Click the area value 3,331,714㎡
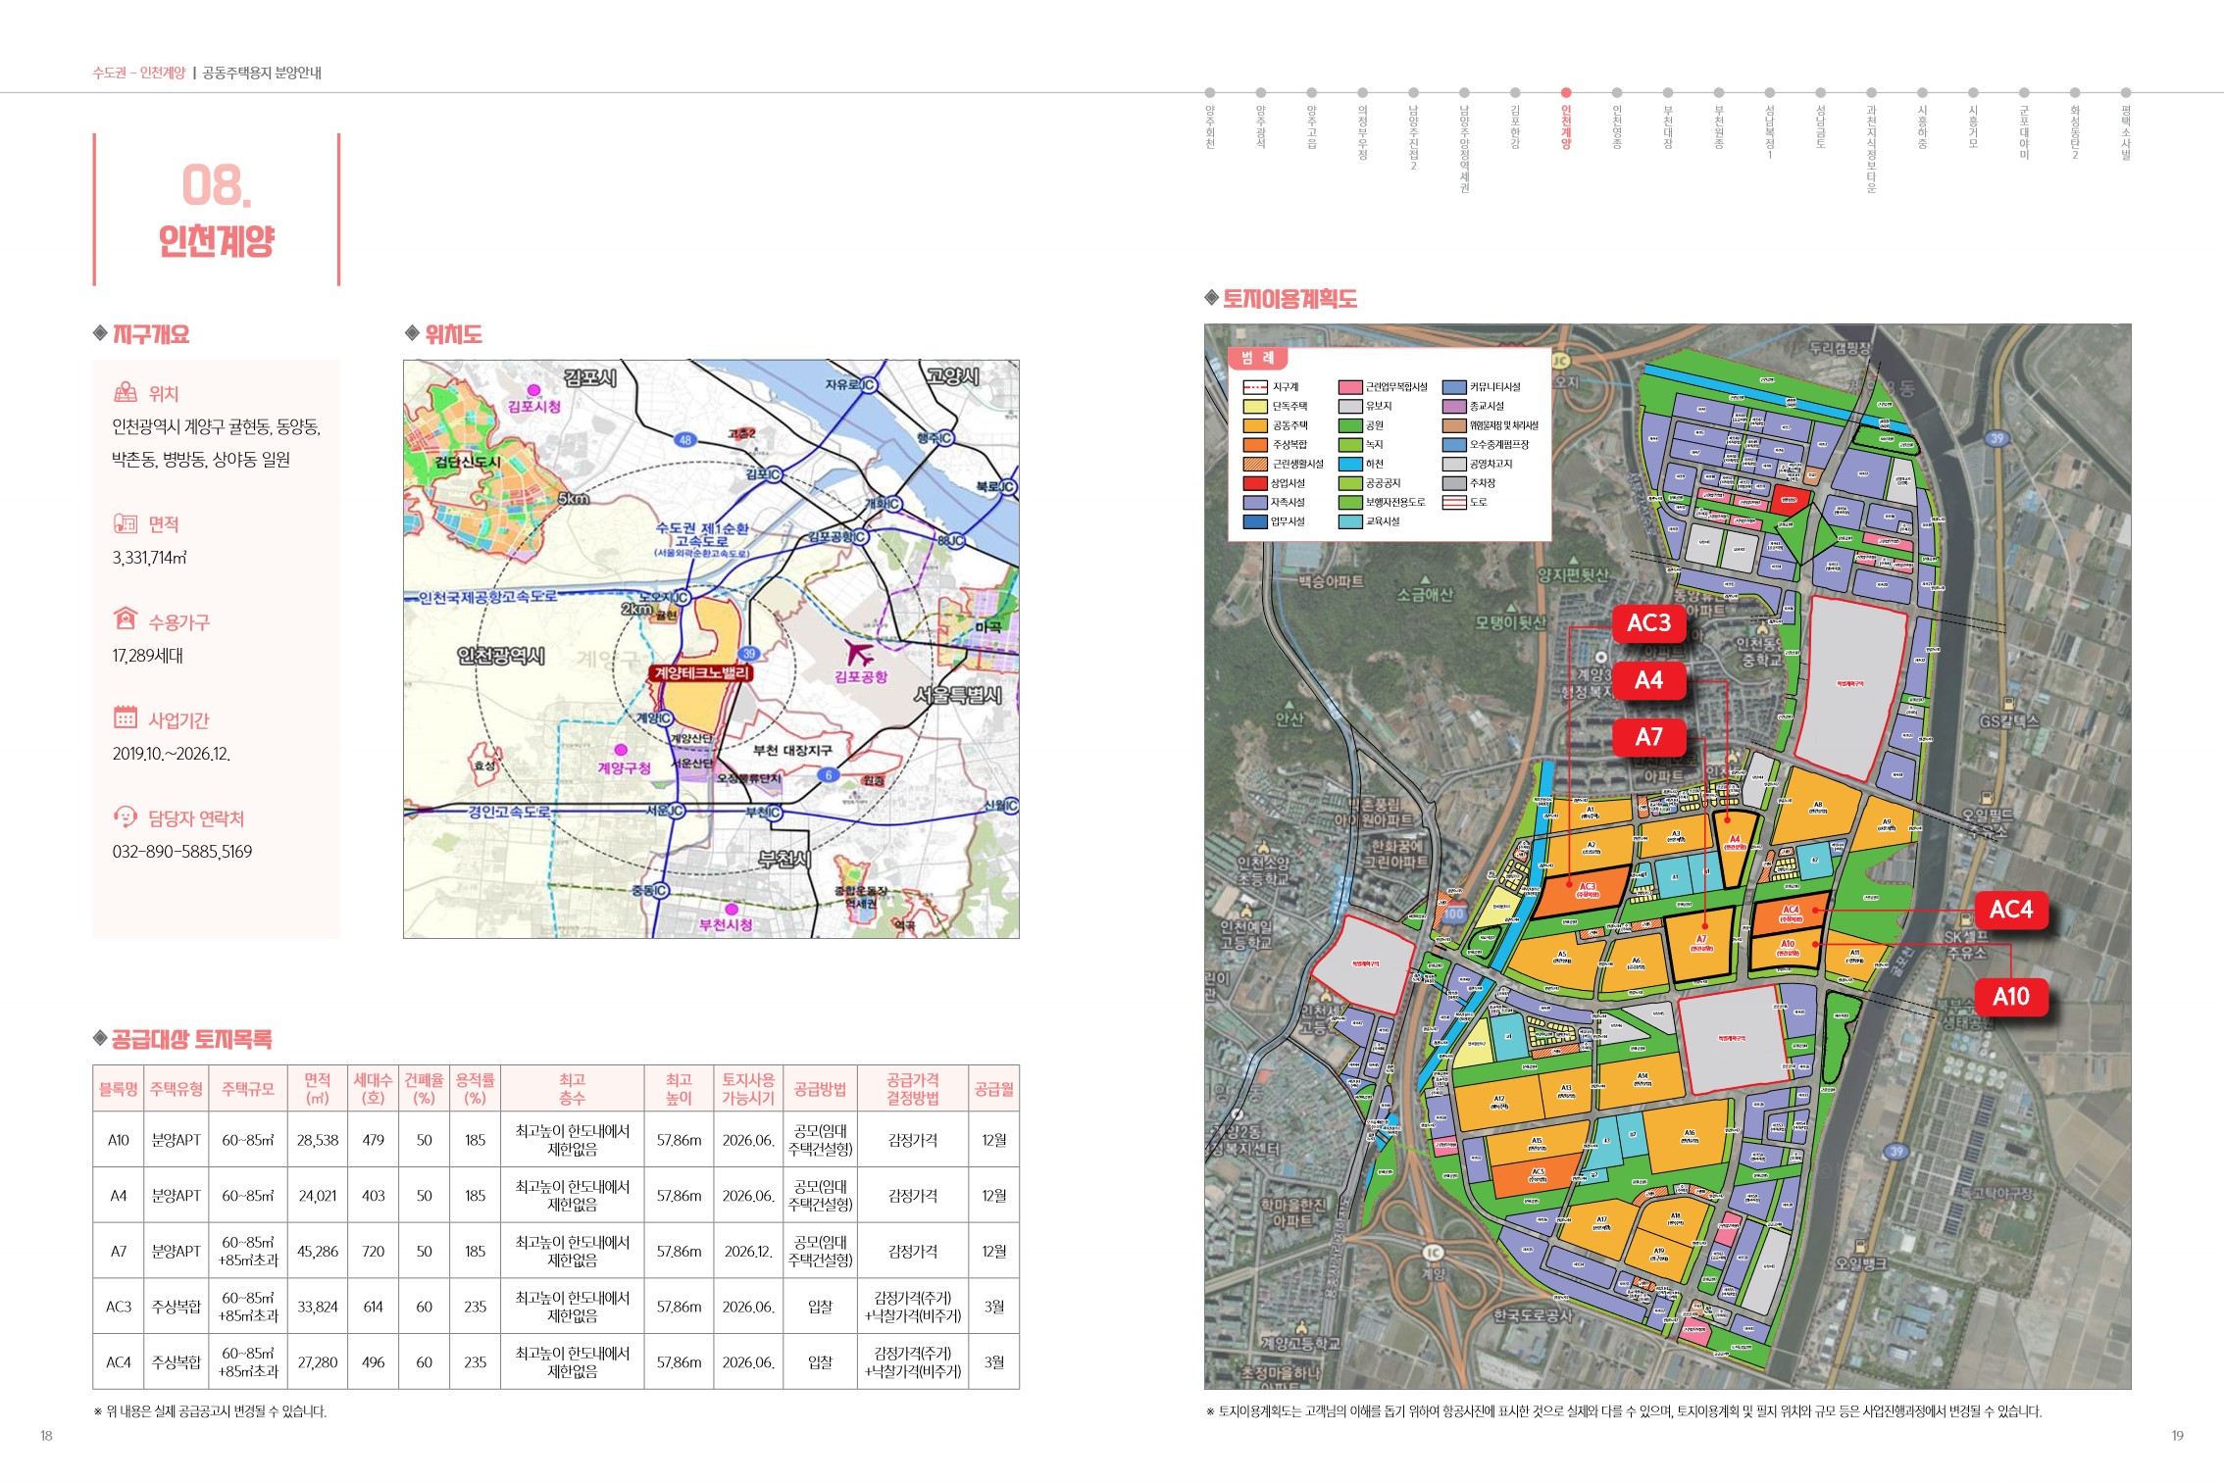The width and height of the screenshot is (2224, 1482). pyautogui.click(x=149, y=558)
